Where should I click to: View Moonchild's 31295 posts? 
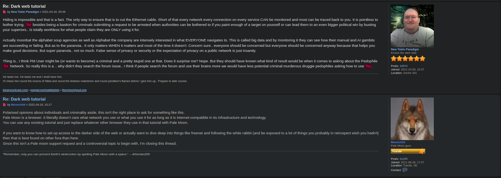coord(404,159)
